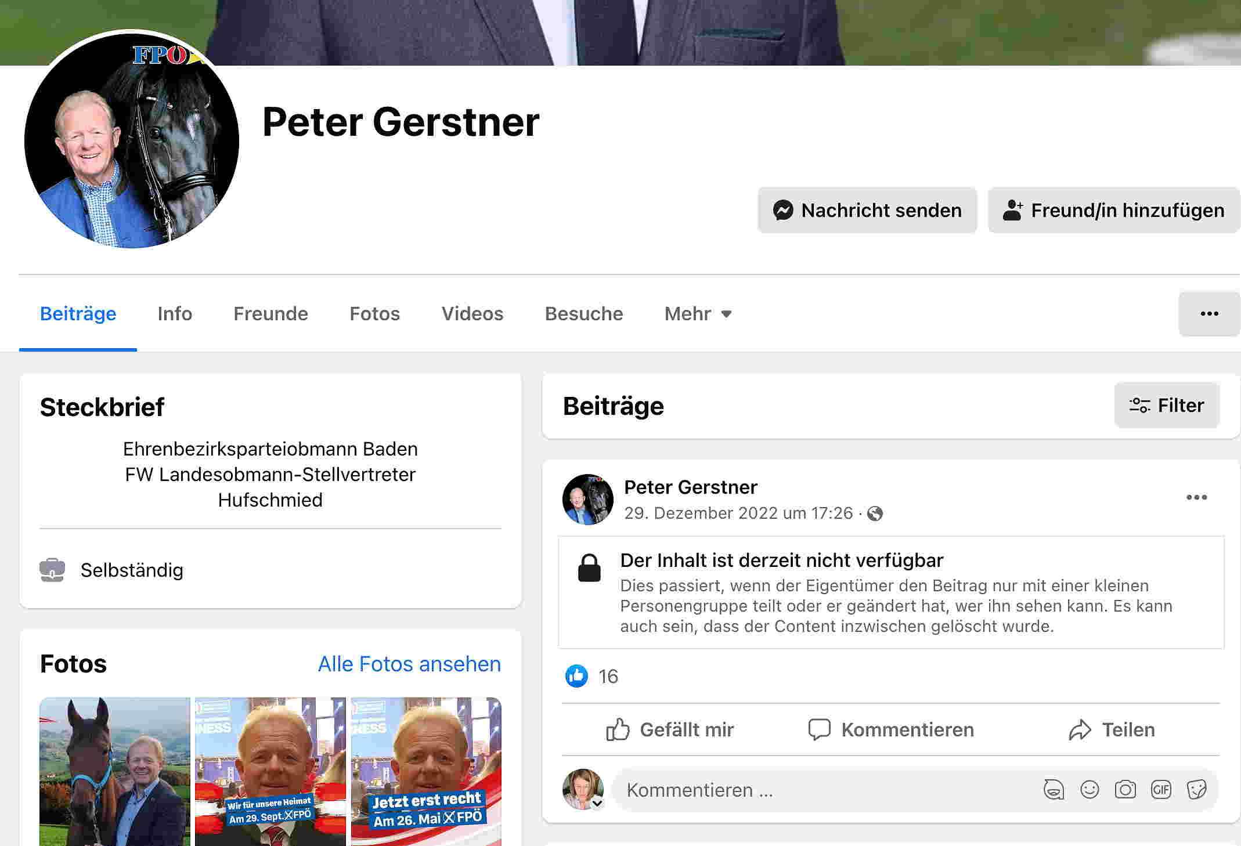Open Alle Fotos ansehen link
Screen dimensions: 1241x846
(409, 664)
